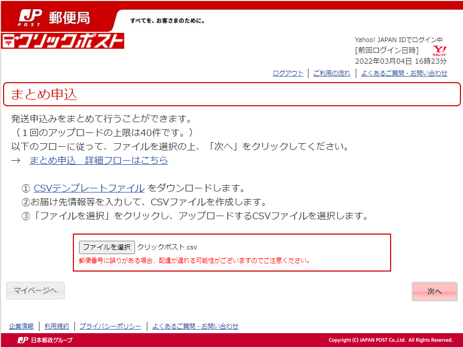463x347 pixels.
Task: Click the 次へ button
Action: coord(435,292)
